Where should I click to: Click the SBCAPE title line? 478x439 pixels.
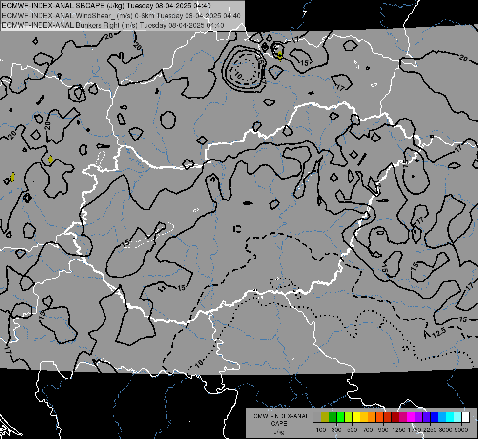pos(106,6)
